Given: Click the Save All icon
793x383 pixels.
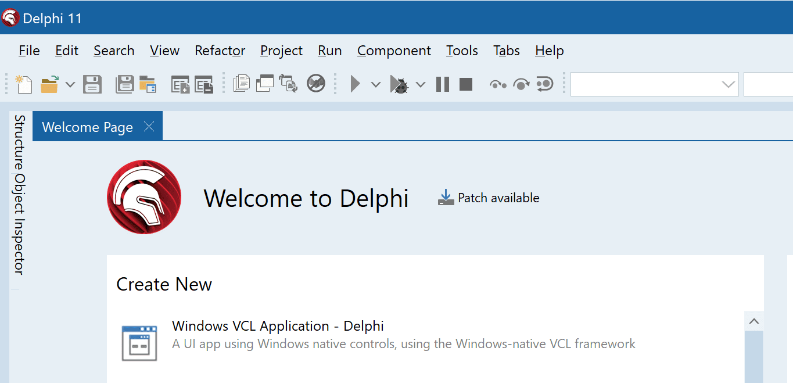Looking at the screenshot, I should (x=124, y=84).
